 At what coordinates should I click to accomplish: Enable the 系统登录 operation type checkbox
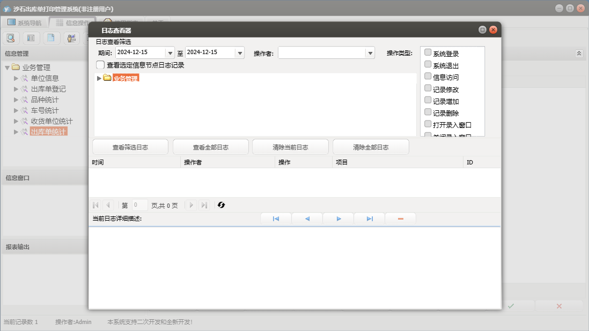pyautogui.click(x=428, y=52)
